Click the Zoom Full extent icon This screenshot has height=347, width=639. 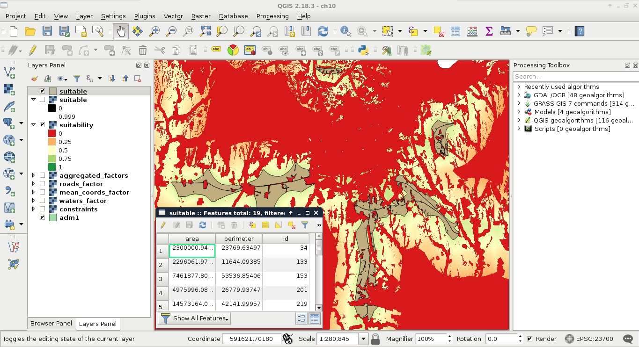(205, 31)
